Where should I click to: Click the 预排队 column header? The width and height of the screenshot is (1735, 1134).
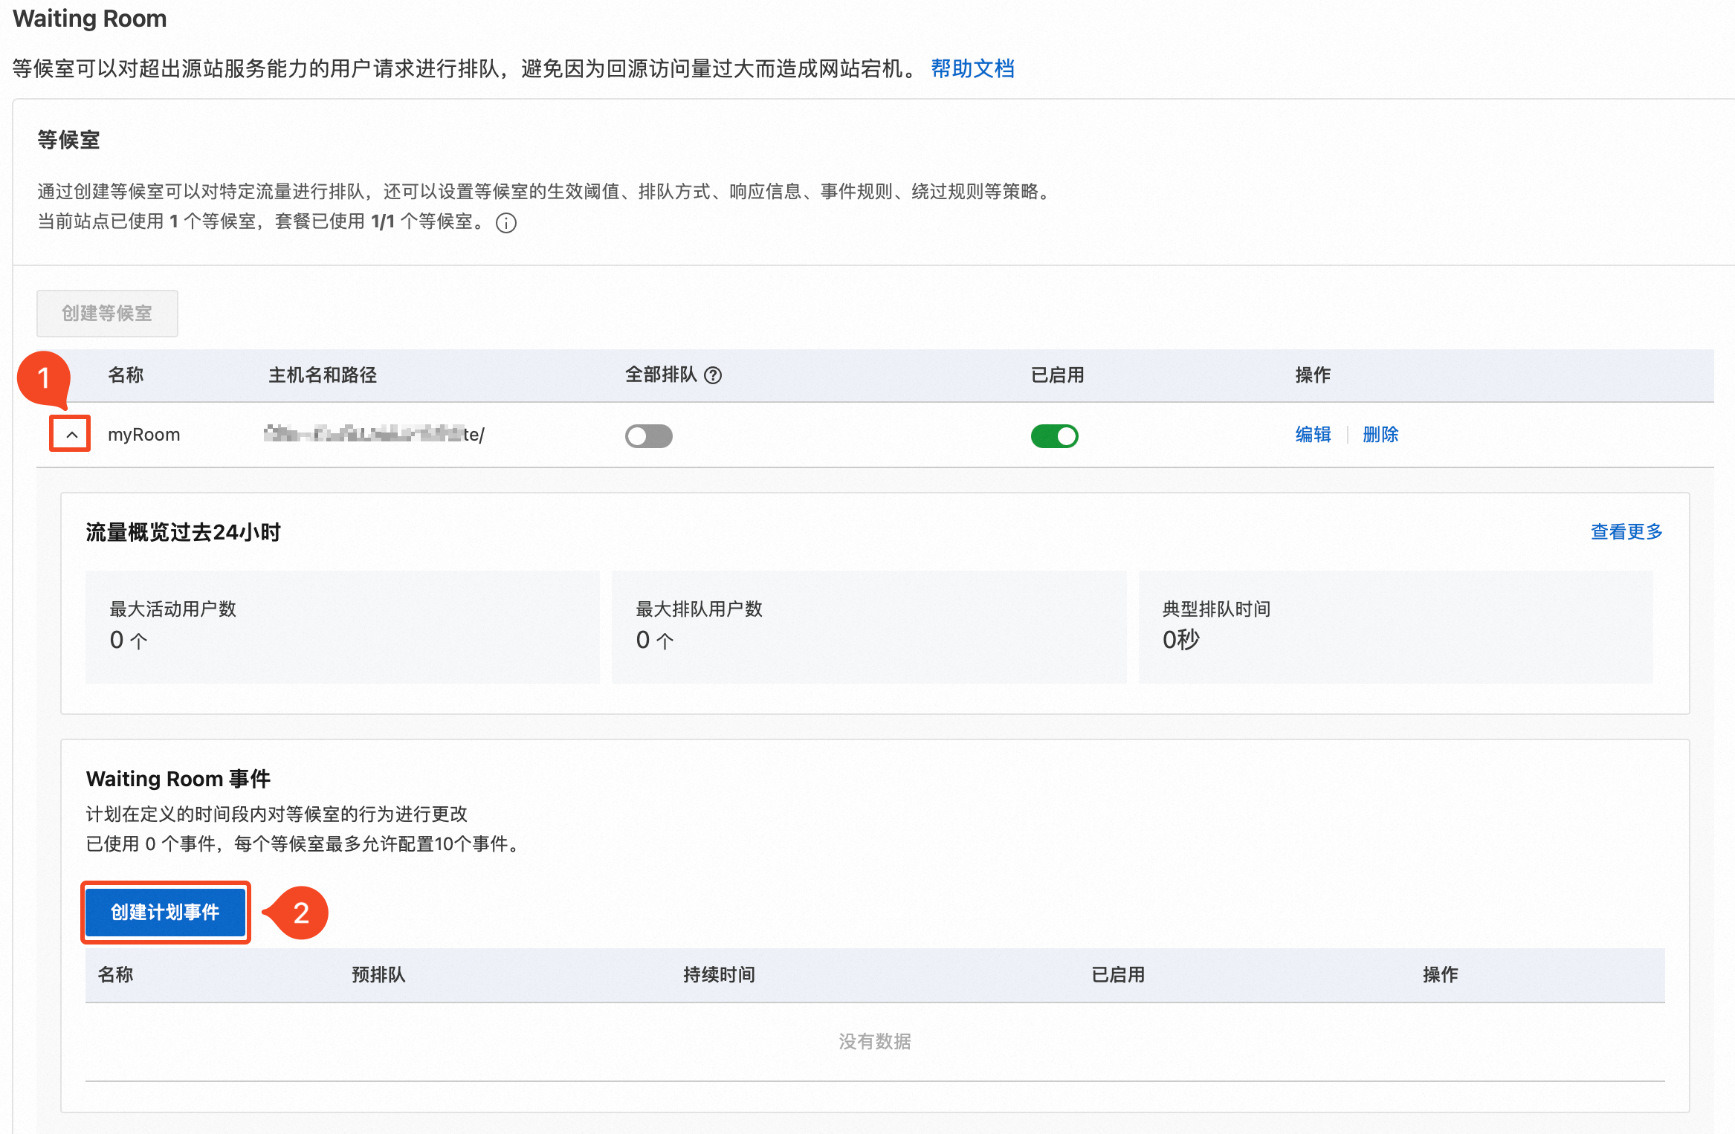378,975
